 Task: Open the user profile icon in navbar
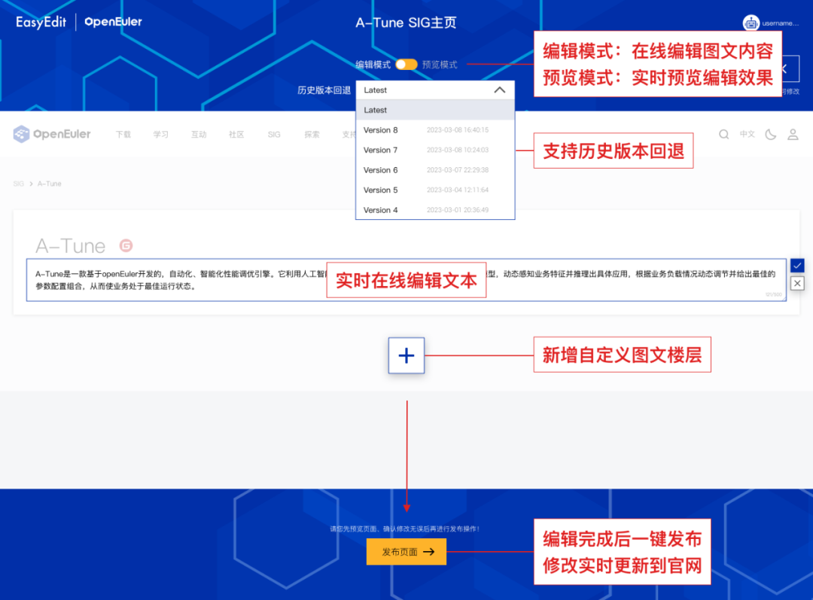(x=793, y=134)
